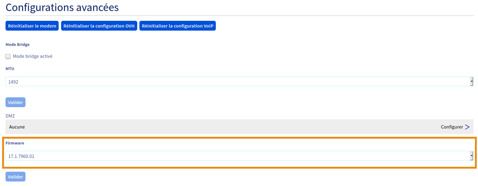This screenshot has width=478, height=187.
Task: Enable the Mode bridge activé checkbox
Action: pyautogui.click(x=8, y=57)
